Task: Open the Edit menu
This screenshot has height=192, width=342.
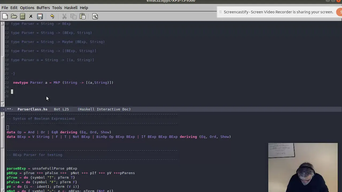Action: 14,8
